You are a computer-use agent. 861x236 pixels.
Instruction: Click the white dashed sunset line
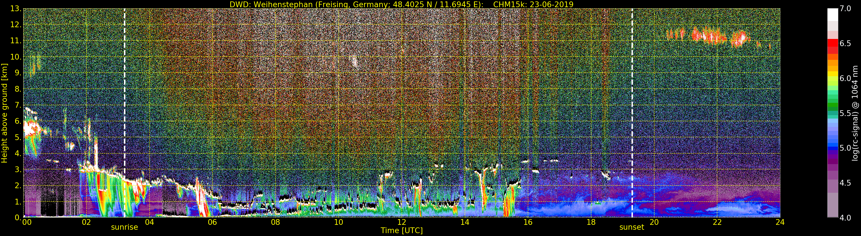click(x=632, y=113)
